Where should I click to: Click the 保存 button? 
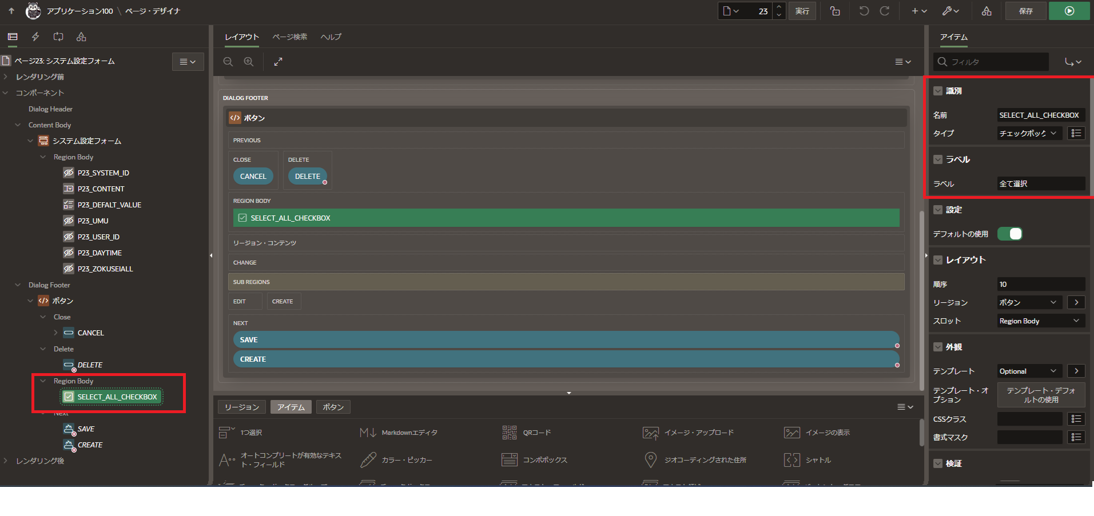click(x=1026, y=11)
